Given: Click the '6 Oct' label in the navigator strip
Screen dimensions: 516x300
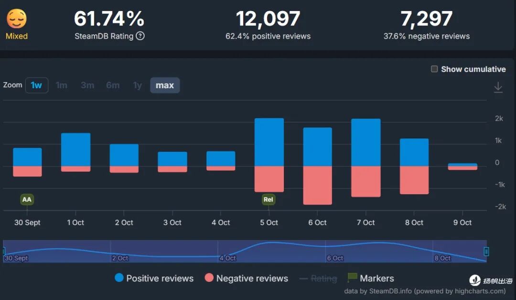Looking at the screenshot, I should pyautogui.click(x=335, y=259).
